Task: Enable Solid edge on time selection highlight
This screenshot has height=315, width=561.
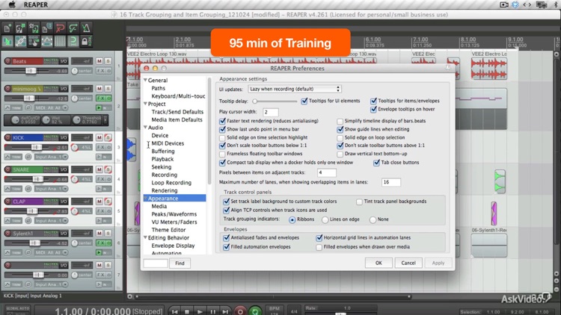Action: pyautogui.click(x=222, y=137)
